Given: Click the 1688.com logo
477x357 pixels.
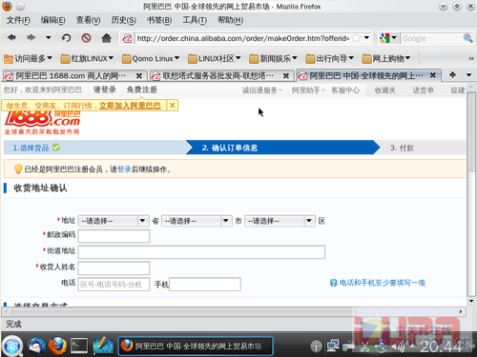Looking at the screenshot, I should [x=42, y=122].
